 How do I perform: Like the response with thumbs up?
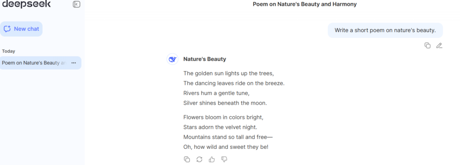pos(212,159)
